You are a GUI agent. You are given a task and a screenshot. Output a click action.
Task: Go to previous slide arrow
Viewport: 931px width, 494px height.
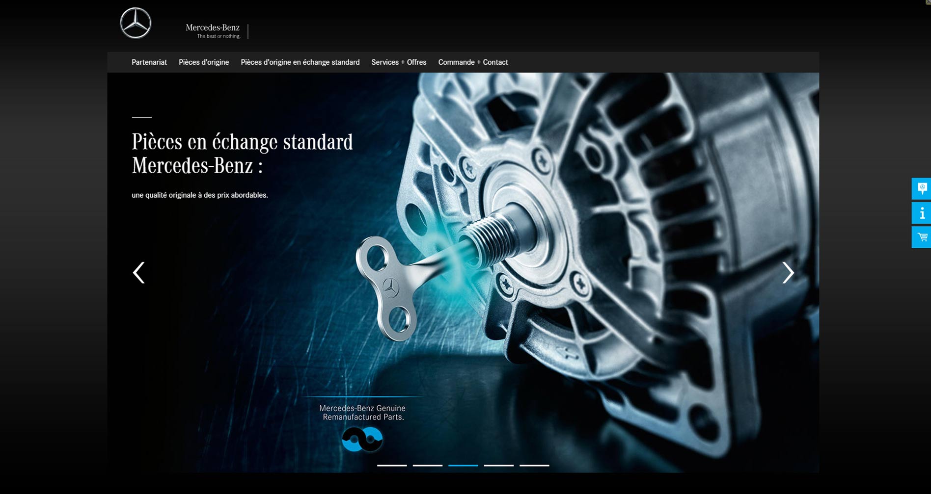(x=139, y=273)
